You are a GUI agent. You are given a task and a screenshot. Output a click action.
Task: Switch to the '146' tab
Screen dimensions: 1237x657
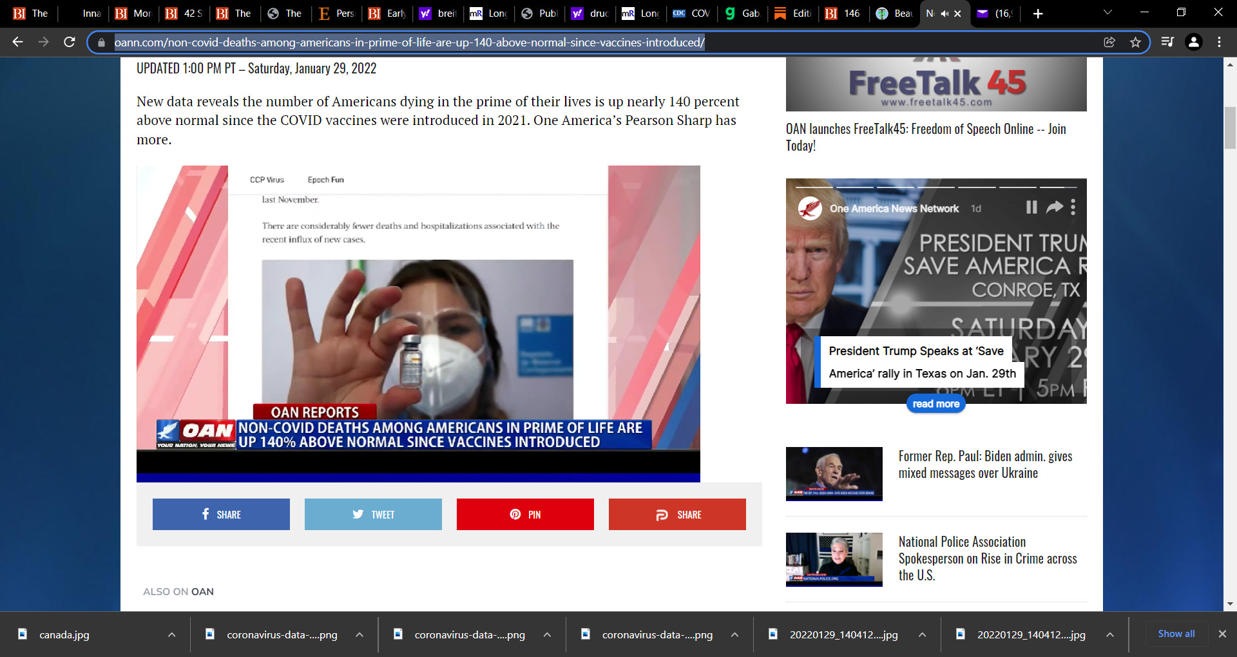(x=845, y=14)
